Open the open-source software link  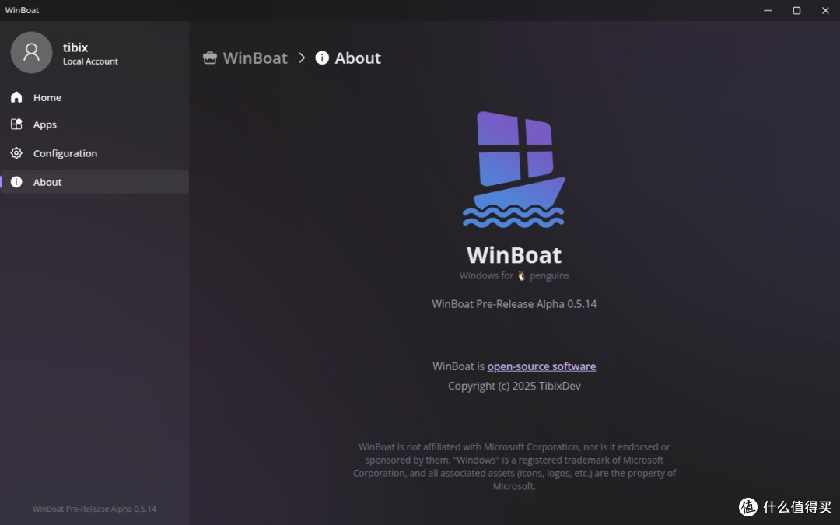[x=541, y=366]
